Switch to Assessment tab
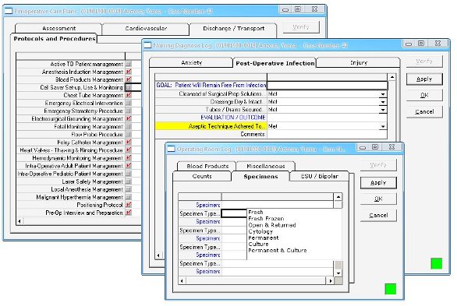Viewport: 457px width, 306px height. (x=58, y=28)
